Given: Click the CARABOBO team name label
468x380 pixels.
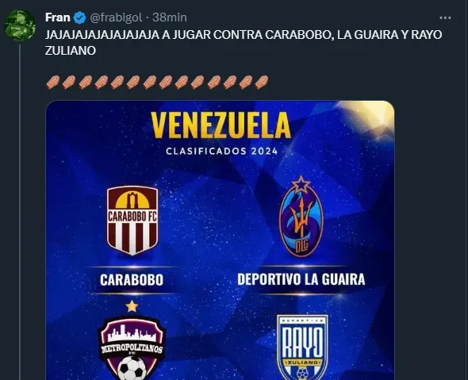Looking at the screenshot, I should pos(132,280).
